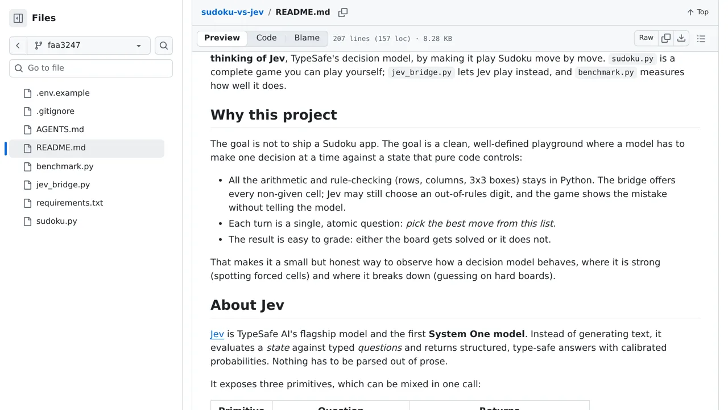Switch to the Blame tab
The height and width of the screenshot is (410, 728).
307,38
